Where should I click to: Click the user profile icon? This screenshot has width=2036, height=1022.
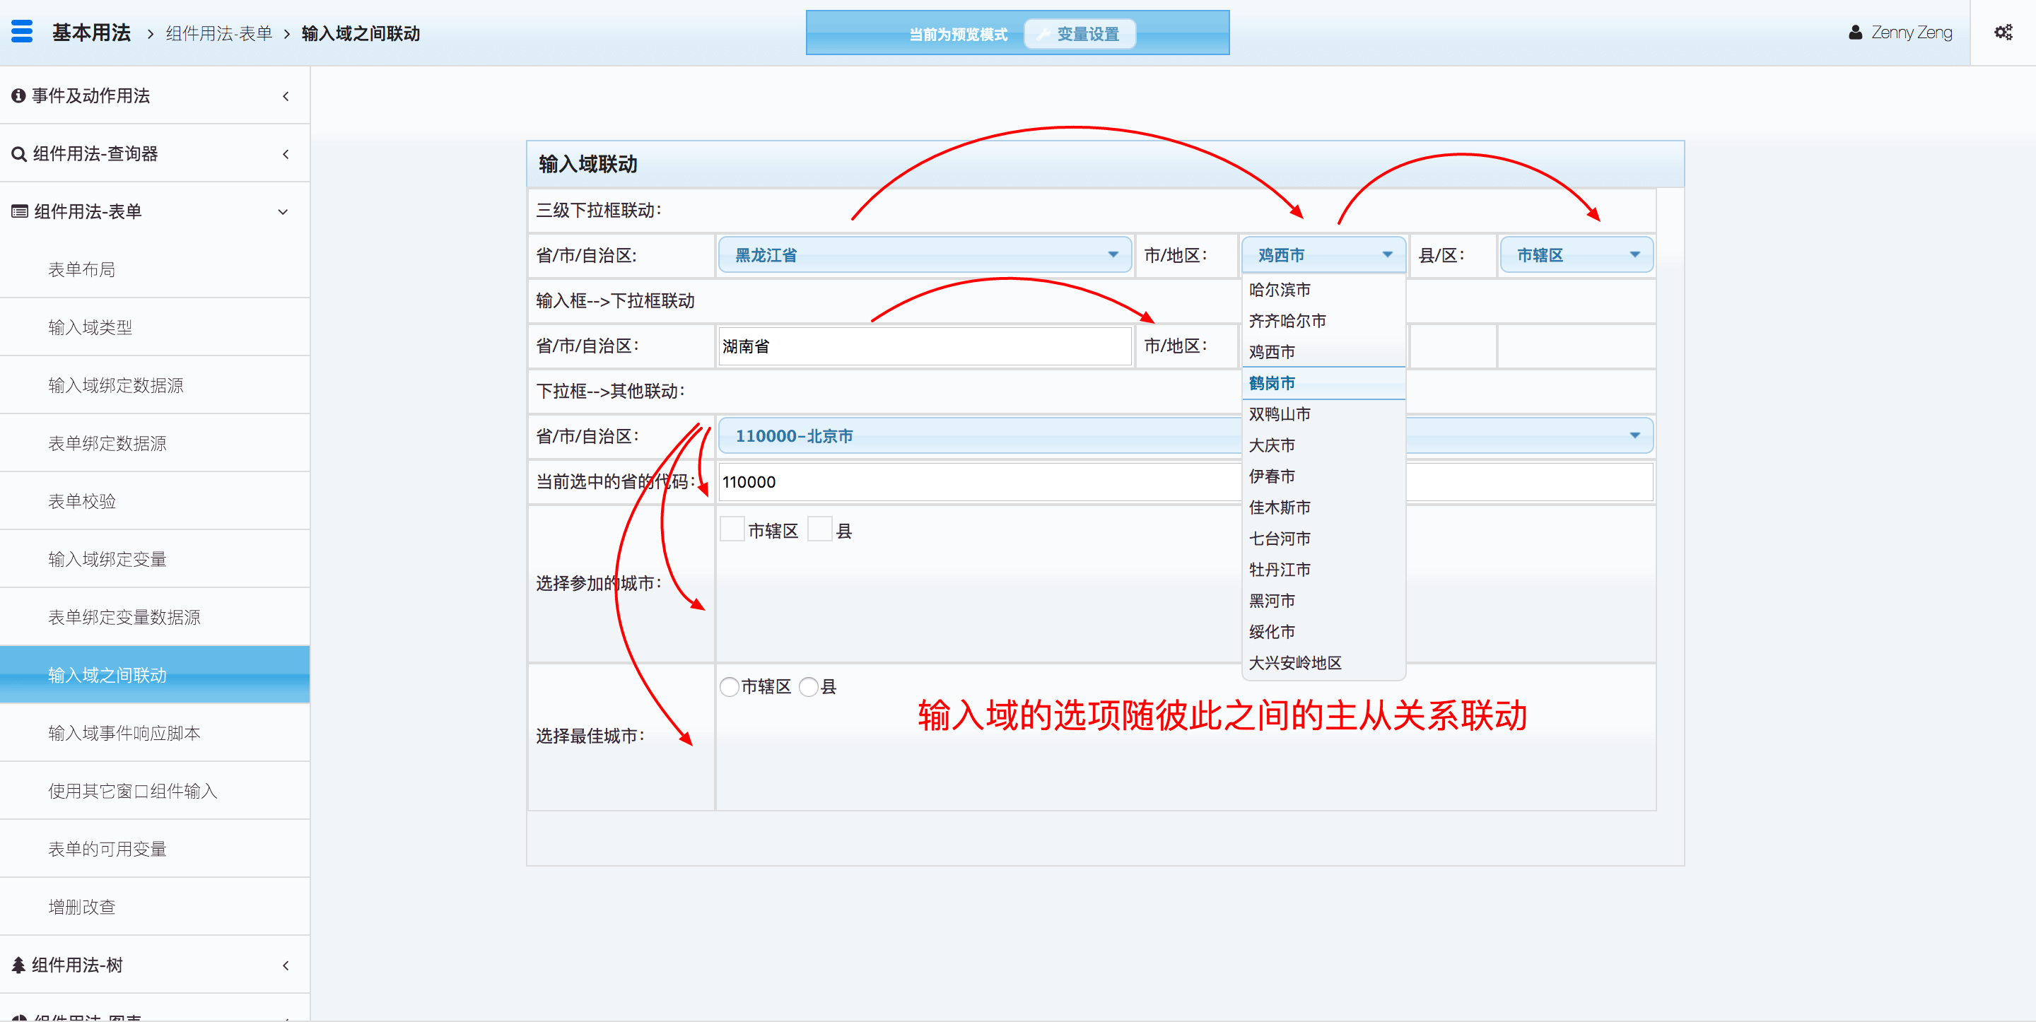click(x=1855, y=33)
